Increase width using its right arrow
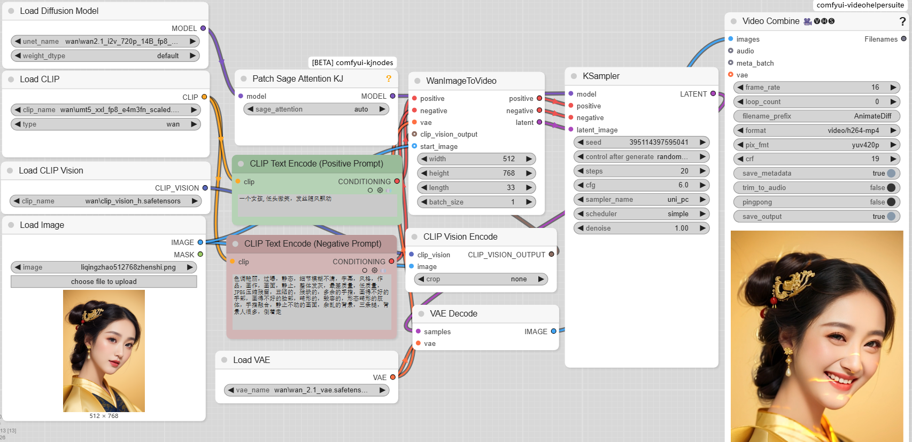This screenshot has width=912, height=442. (x=529, y=159)
